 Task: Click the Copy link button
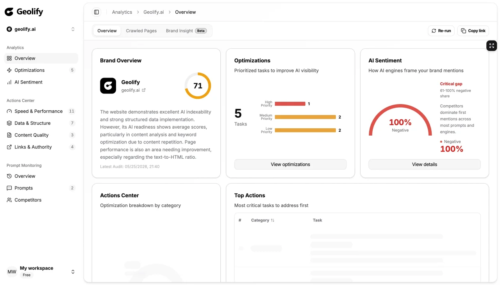(x=473, y=31)
